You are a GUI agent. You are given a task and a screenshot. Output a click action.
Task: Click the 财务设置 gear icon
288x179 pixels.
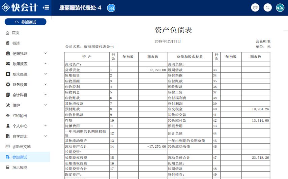[x=8, y=85]
